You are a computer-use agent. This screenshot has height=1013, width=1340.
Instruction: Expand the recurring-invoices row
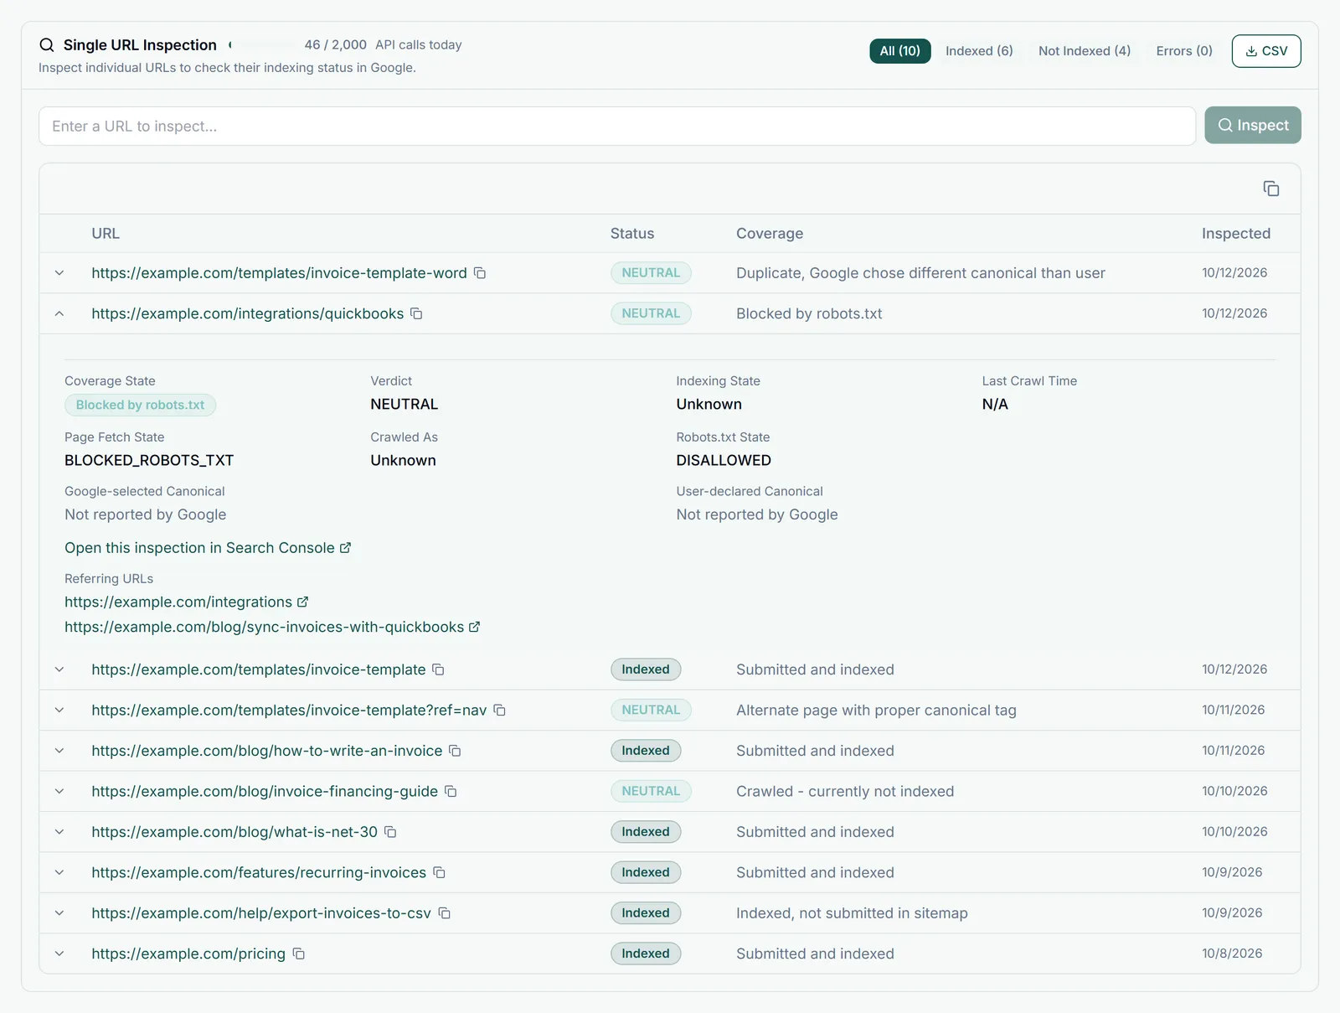tap(59, 872)
